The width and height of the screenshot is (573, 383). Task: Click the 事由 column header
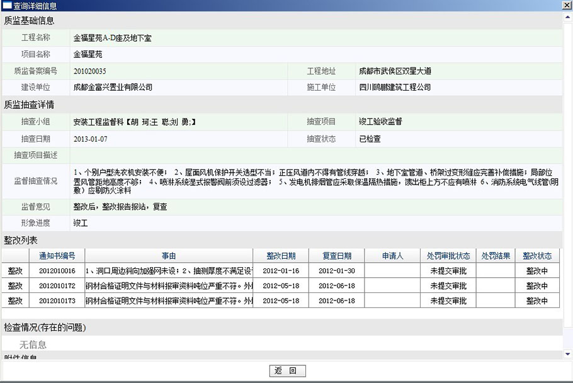click(x=169, y=256)
